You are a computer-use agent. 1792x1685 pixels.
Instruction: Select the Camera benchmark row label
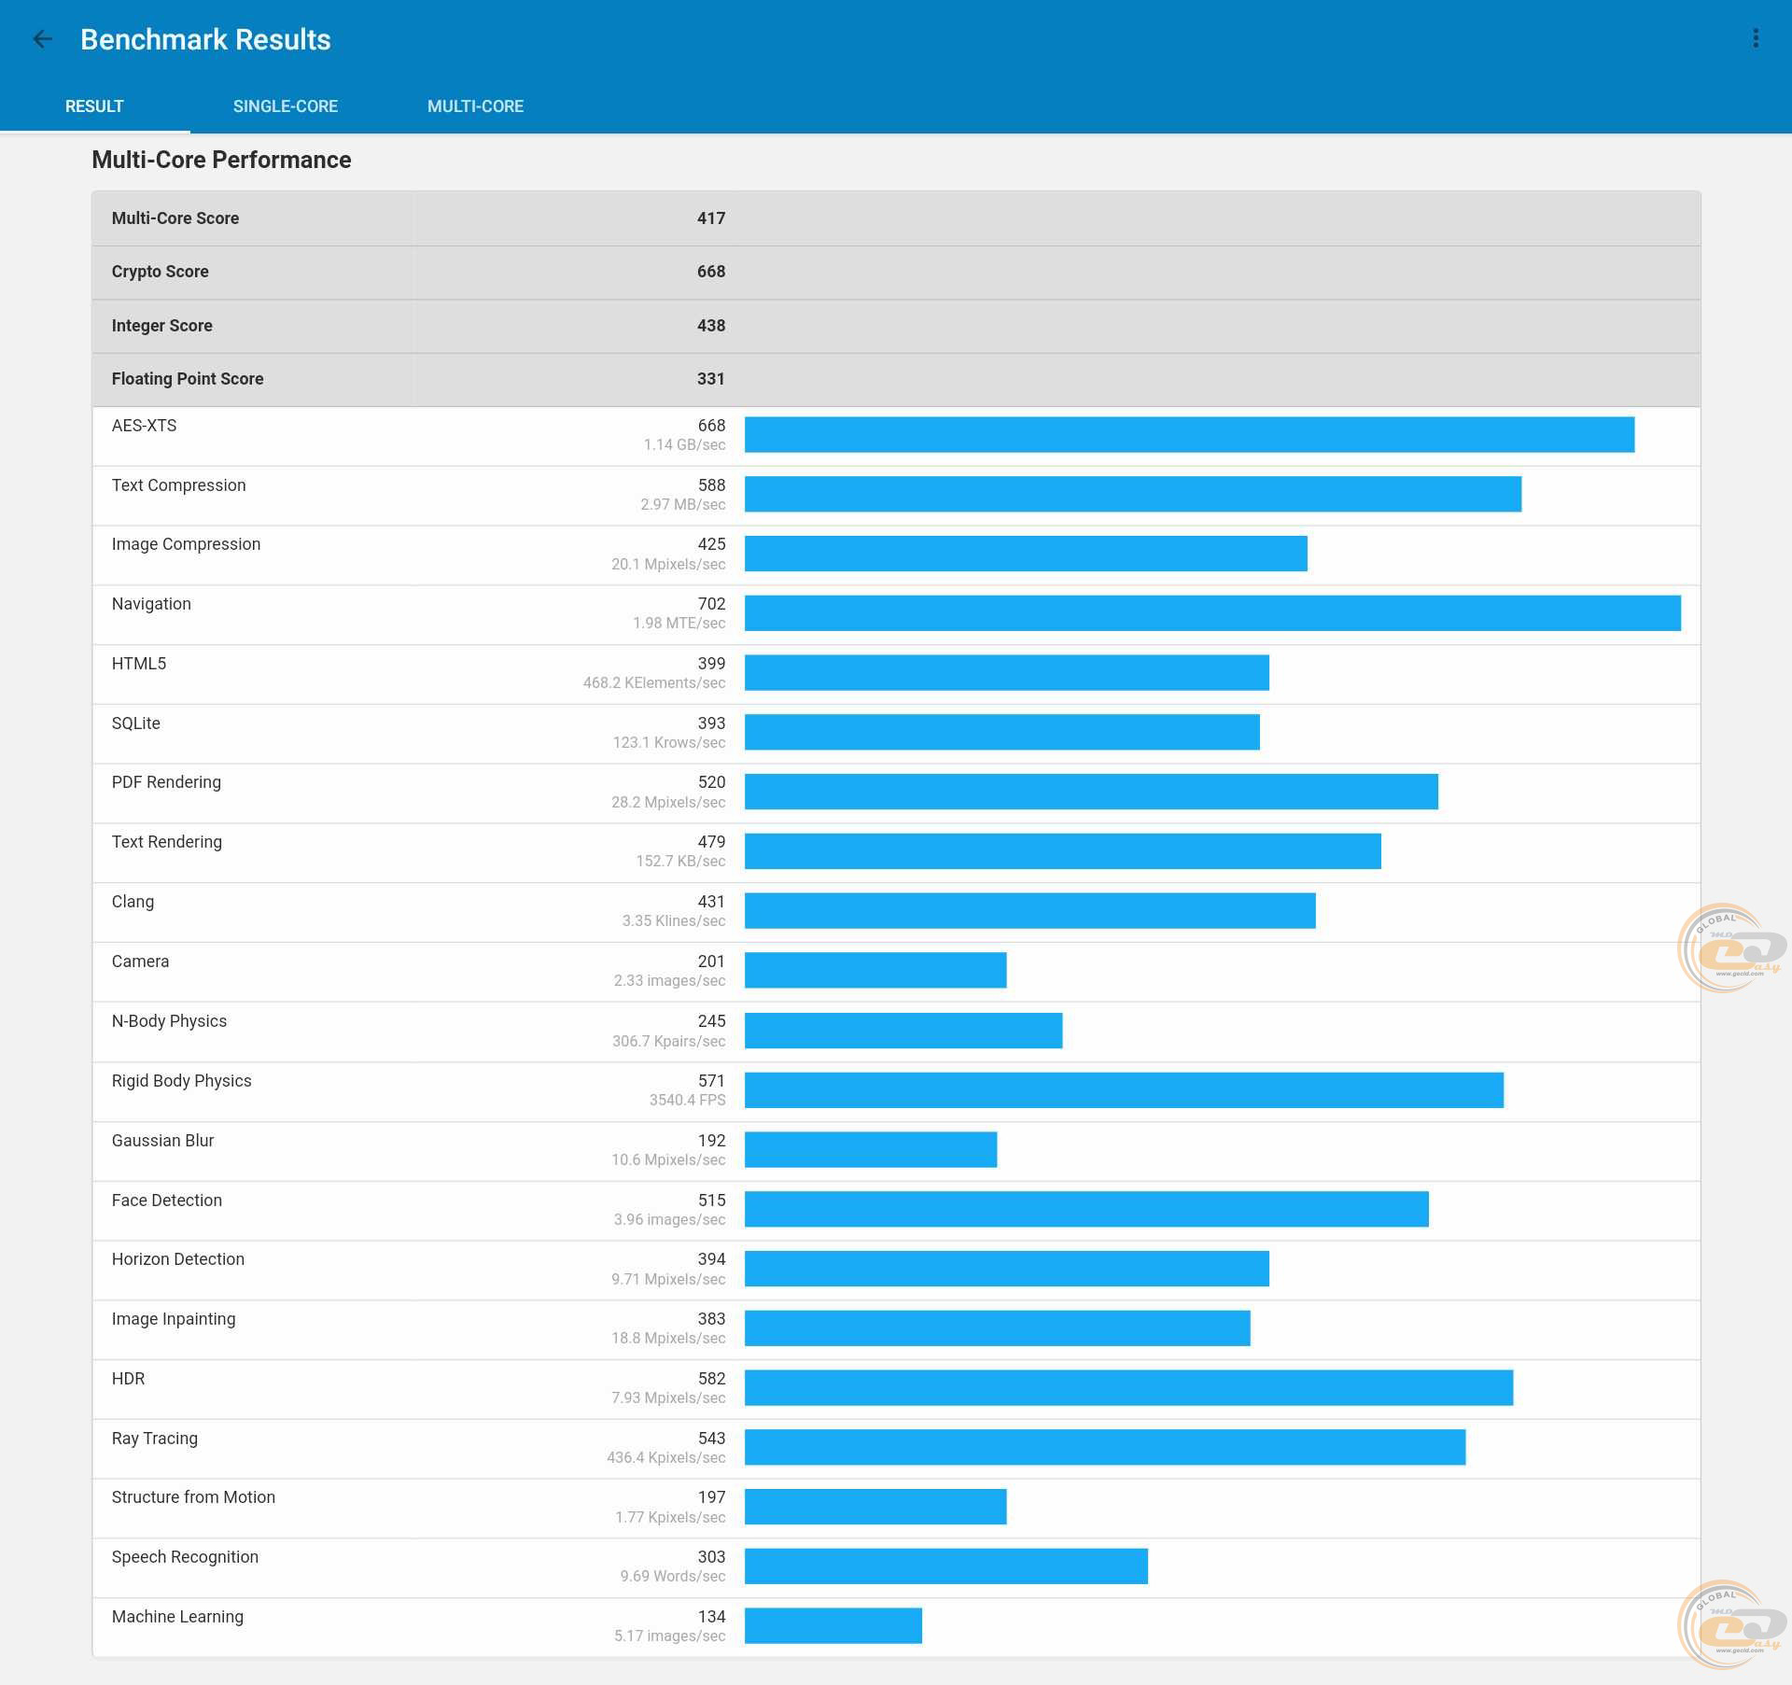pos(141,962)
